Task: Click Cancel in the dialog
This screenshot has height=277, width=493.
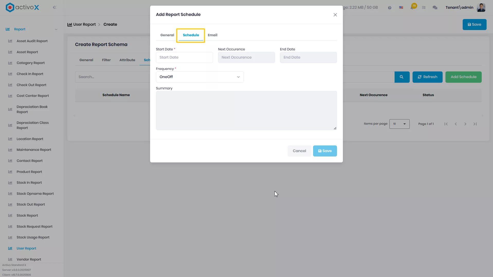Action: pos(299,151)
